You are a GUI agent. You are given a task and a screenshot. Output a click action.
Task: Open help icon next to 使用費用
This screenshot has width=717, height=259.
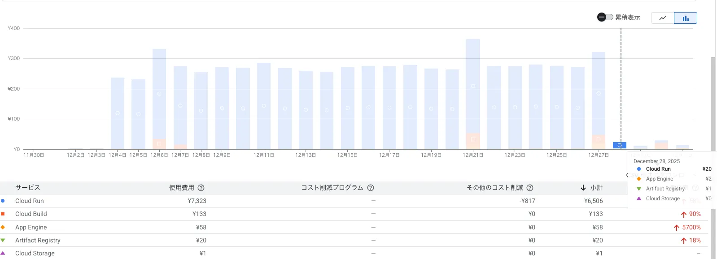coord(201,188)
